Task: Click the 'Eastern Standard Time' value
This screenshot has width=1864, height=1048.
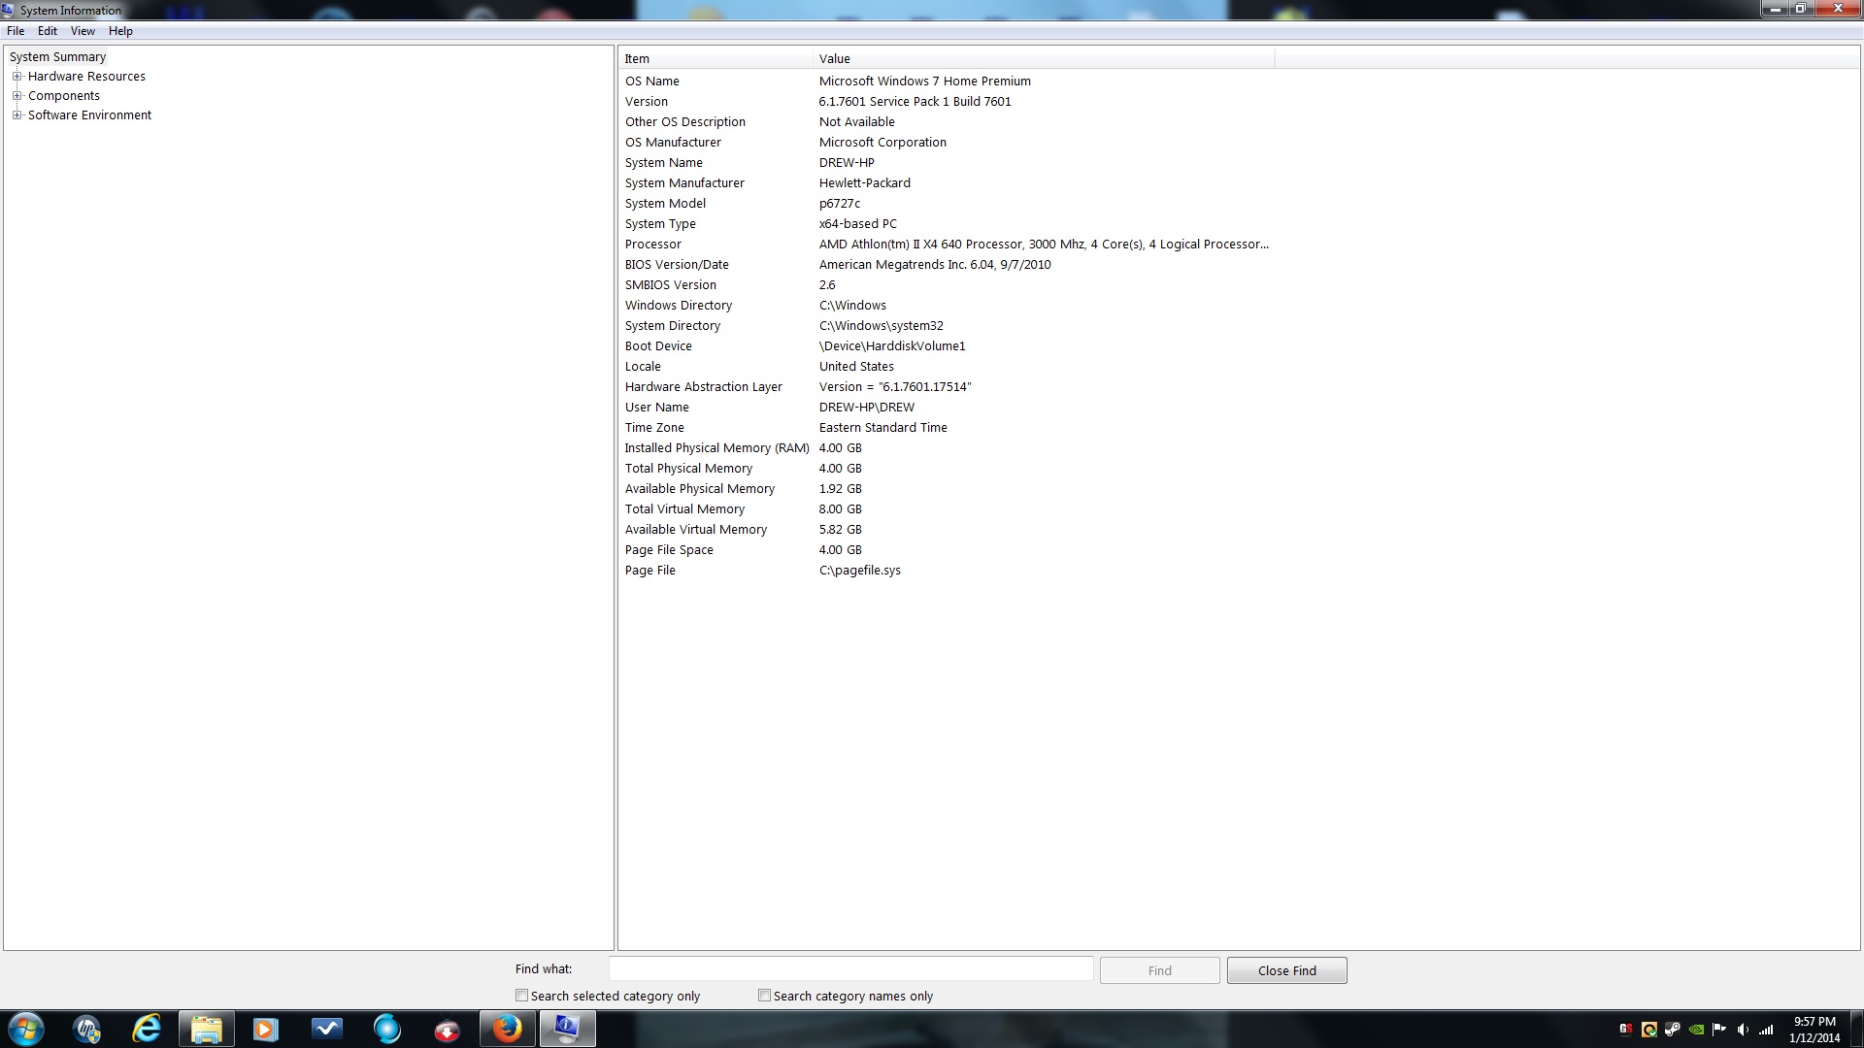Action: tap(882, 427)
